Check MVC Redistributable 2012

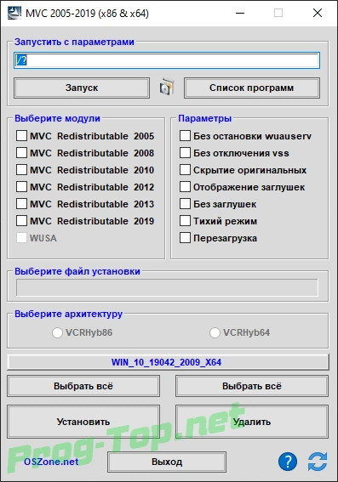tap(21, 186)
